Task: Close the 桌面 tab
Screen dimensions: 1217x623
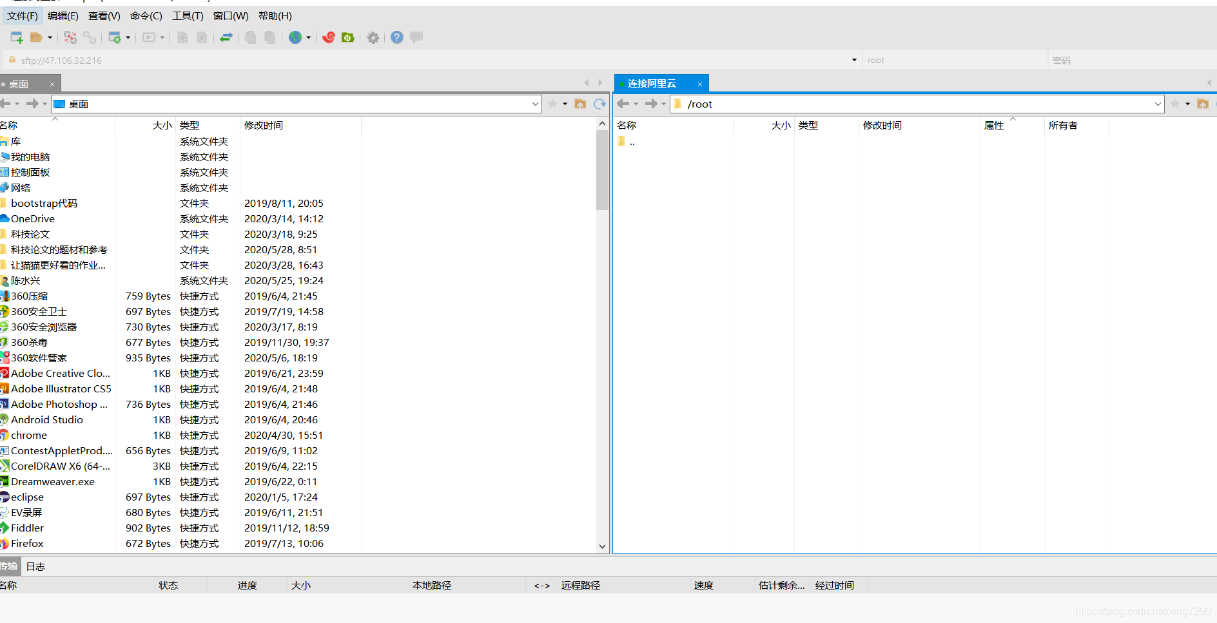Action: point(52,84)
